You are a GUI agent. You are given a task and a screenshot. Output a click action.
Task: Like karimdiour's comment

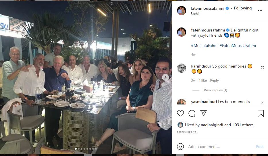coord(262,68)
